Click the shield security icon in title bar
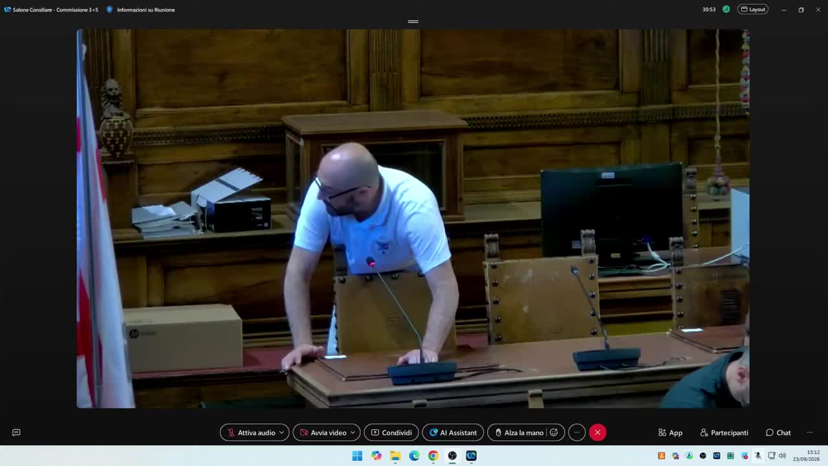The height and width of the screenshot is (466, 828). click(x=109, y=10)
